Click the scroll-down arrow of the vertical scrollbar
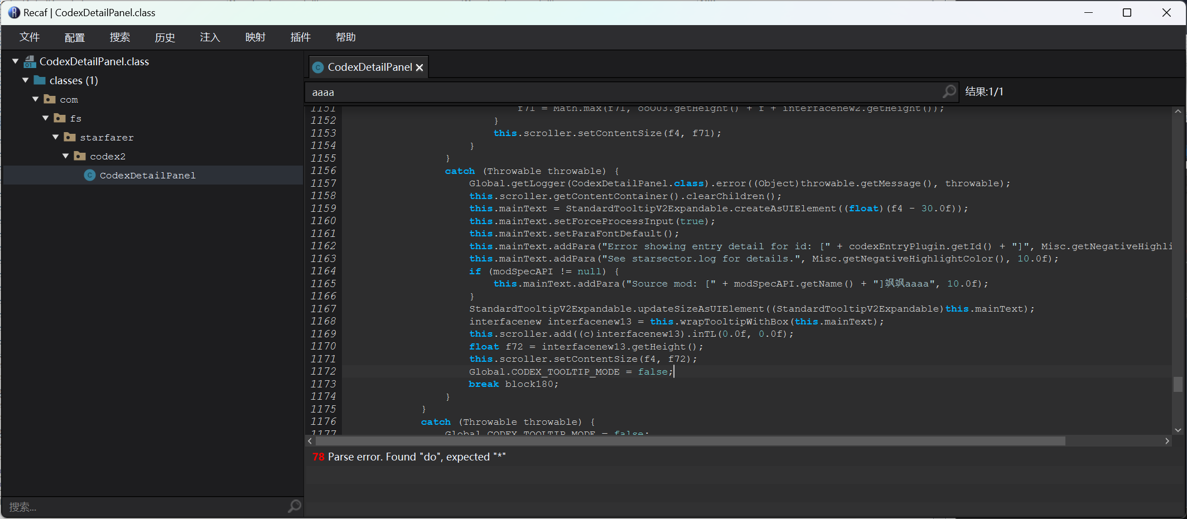Viewport: 1187px width, 519px height. 1178,430
